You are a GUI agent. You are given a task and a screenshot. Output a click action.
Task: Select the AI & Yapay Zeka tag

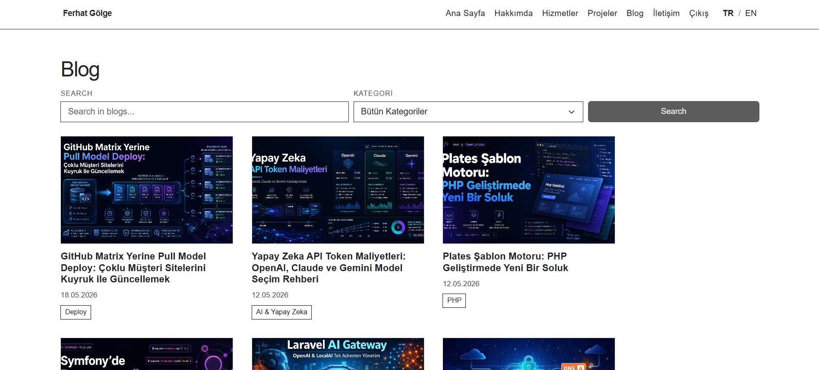tap(281, 312)
